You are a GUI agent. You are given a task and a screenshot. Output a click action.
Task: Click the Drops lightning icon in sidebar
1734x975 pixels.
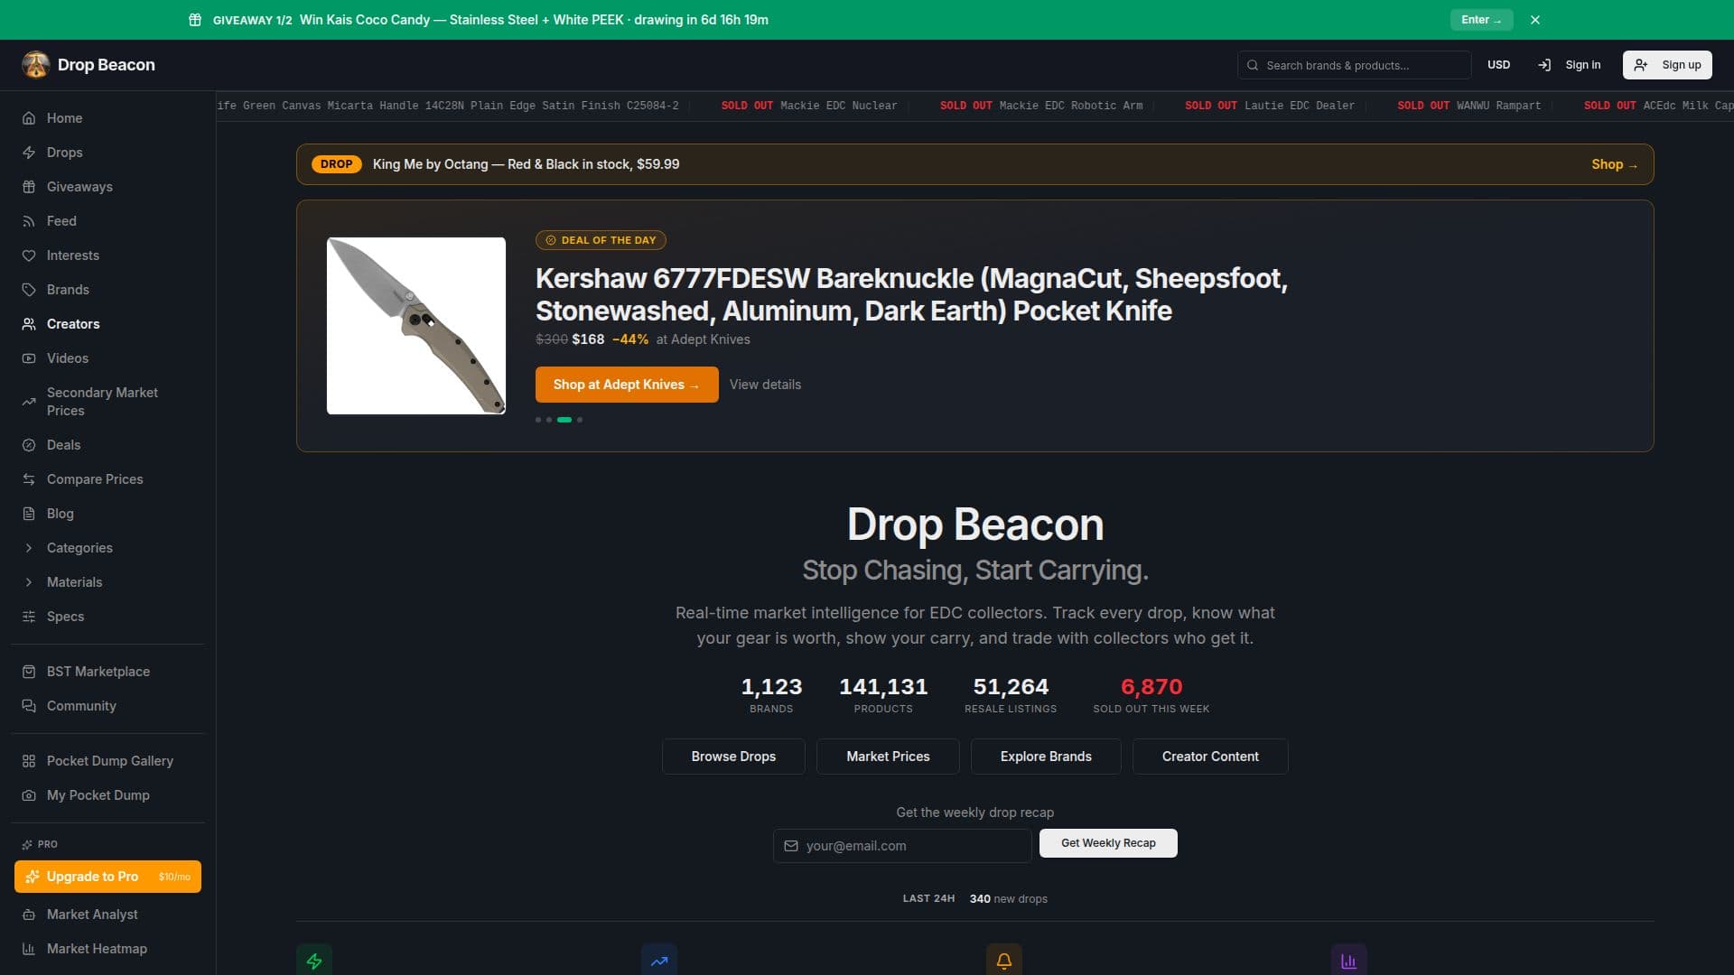pos(29,153)
